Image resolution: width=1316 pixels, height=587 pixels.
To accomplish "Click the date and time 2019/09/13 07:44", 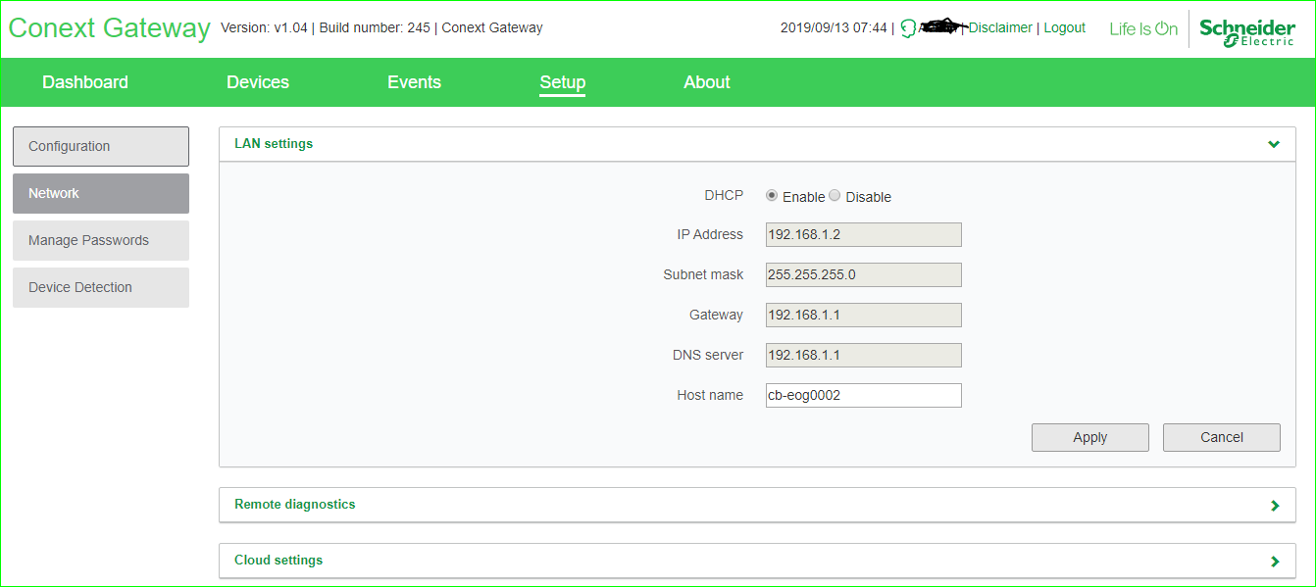I will [x=834, y=28].
